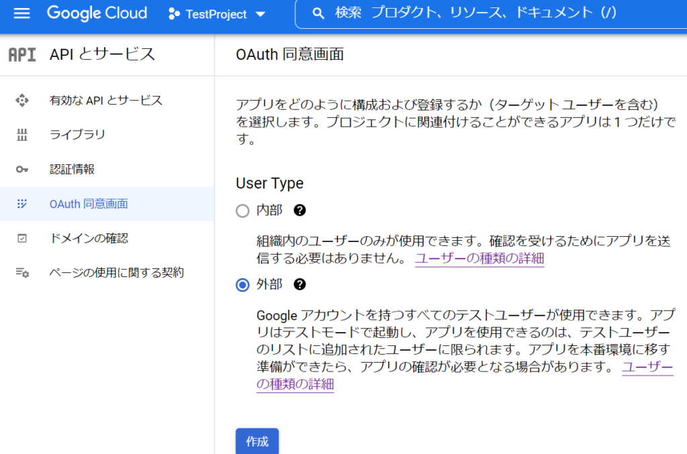Select the 外部 user type
687x454 pixels.
pyautogui.click(x=242, y=284)
